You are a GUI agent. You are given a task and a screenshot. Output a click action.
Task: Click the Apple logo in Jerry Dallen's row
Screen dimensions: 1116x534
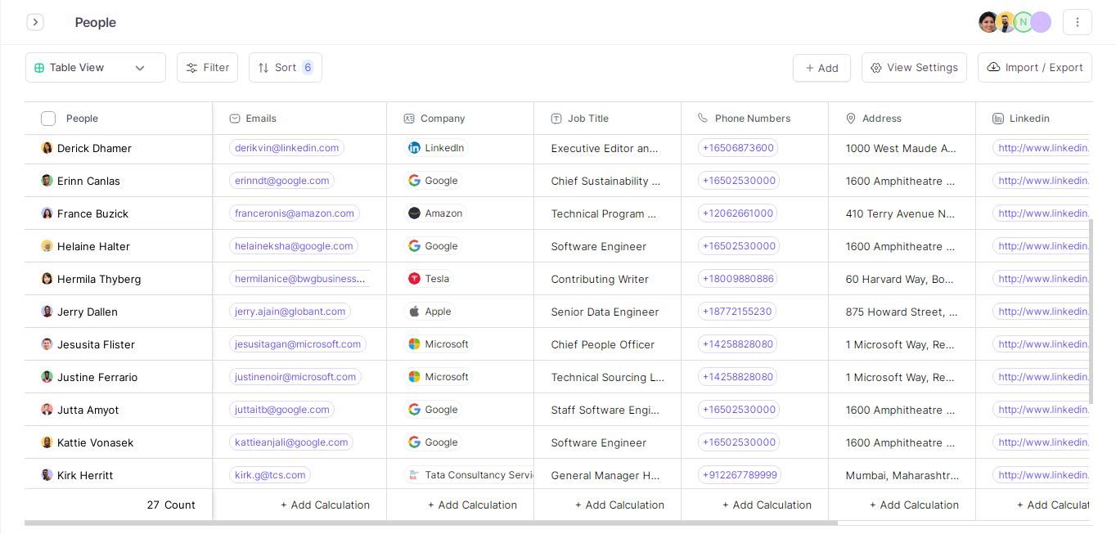point(415,312)
